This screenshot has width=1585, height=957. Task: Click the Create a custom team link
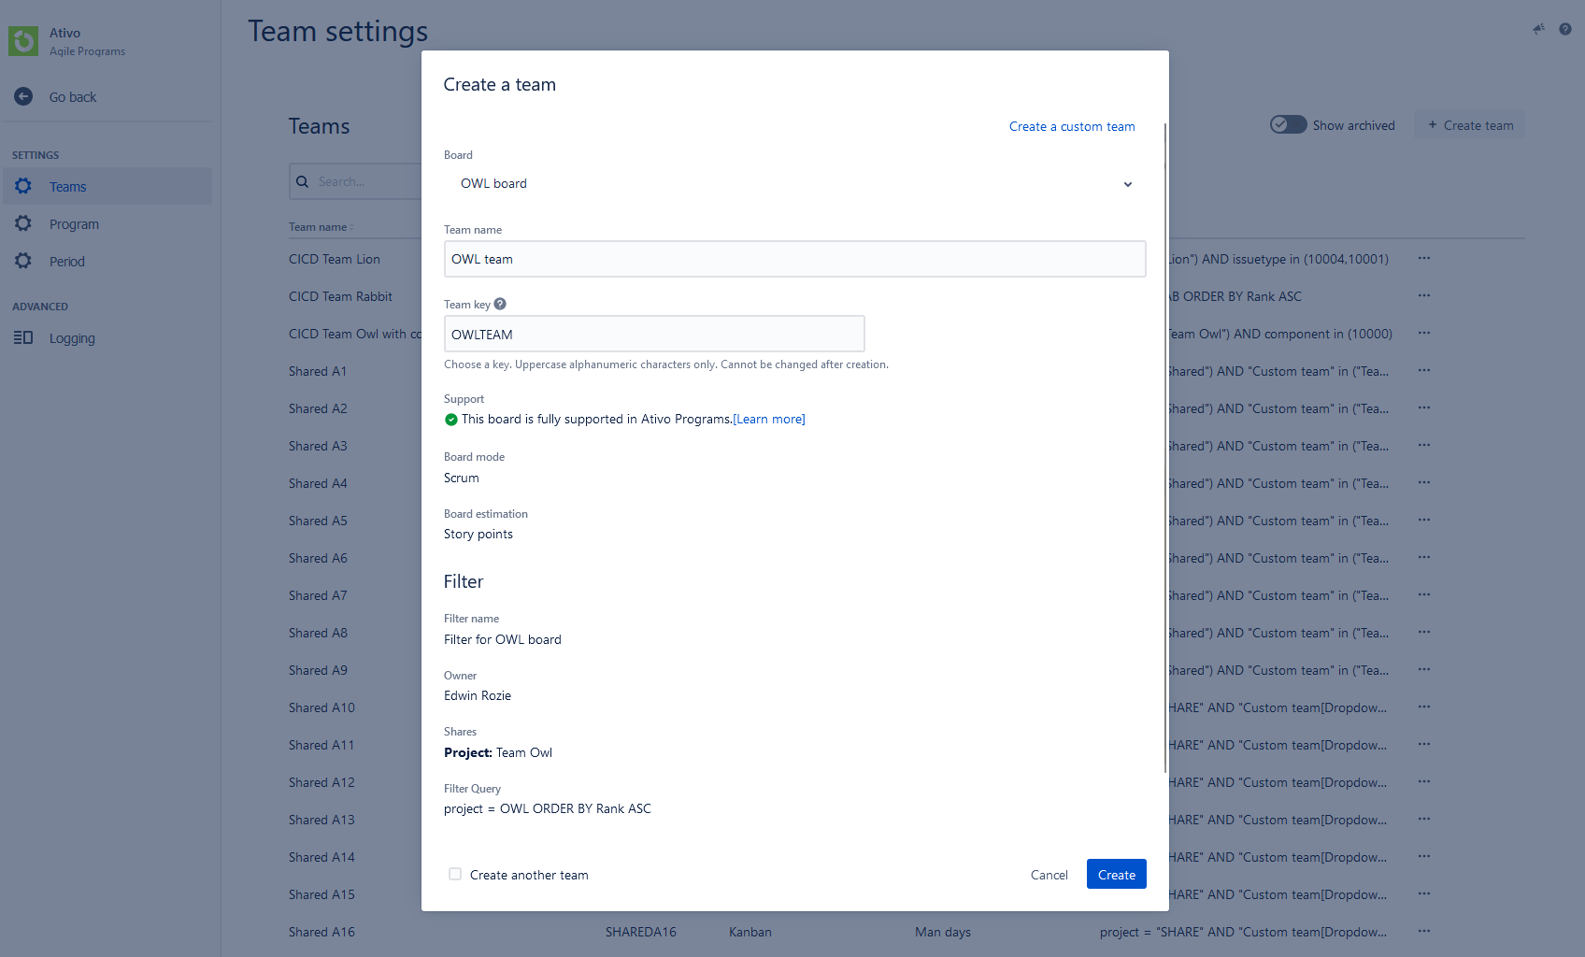click(1072, 126)
